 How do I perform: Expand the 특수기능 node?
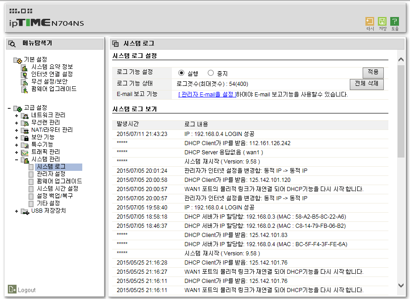click(17, 145)
